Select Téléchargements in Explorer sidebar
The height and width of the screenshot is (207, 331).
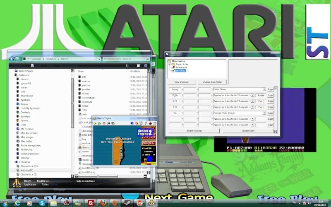29,154
